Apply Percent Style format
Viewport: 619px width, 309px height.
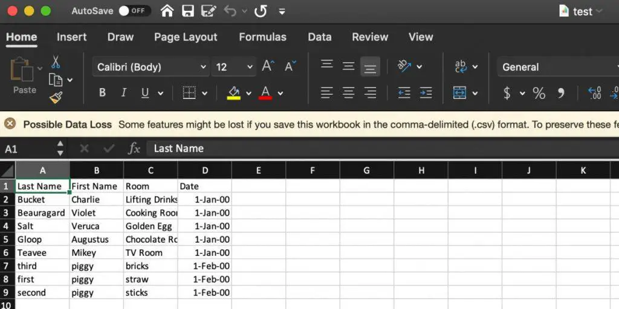pos(539,93)
